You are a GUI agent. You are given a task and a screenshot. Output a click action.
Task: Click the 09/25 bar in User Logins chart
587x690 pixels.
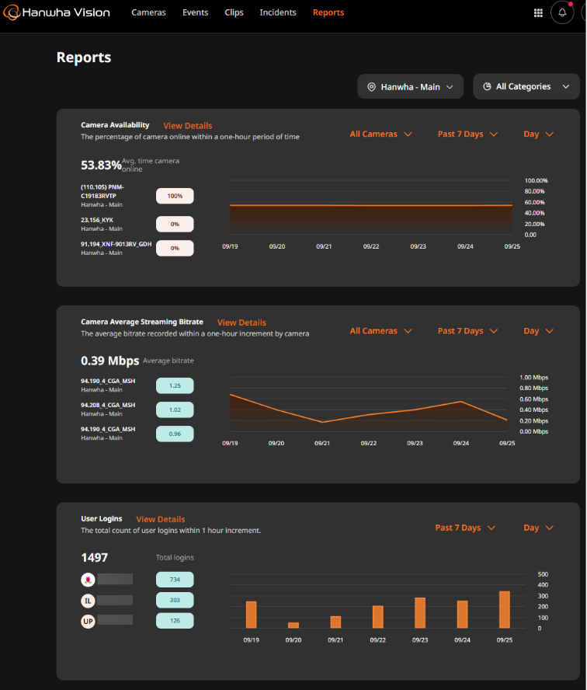click(505, 610)
